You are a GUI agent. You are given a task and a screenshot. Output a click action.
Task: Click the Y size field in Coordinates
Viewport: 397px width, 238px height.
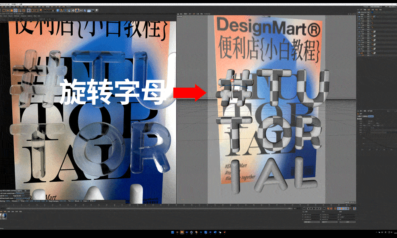[x=330, y=217]
